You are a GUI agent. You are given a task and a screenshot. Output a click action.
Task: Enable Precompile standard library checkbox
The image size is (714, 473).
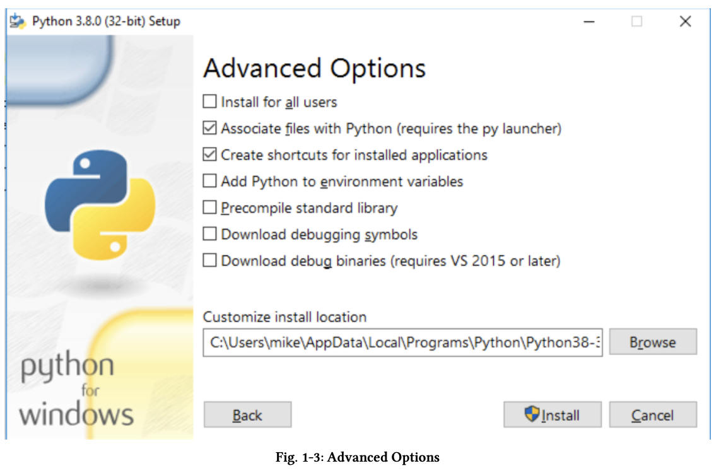pos(209,207)
